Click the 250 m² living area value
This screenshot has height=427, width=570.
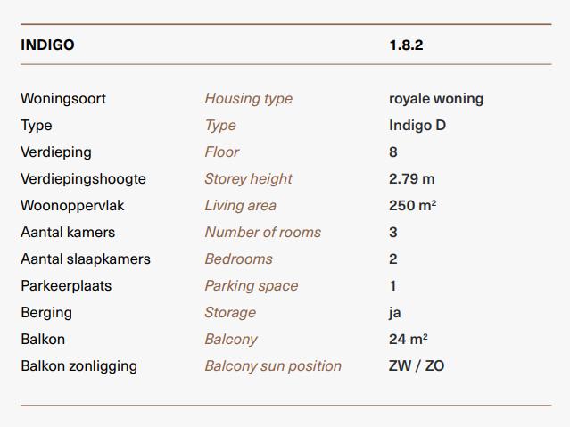[413, 205]
